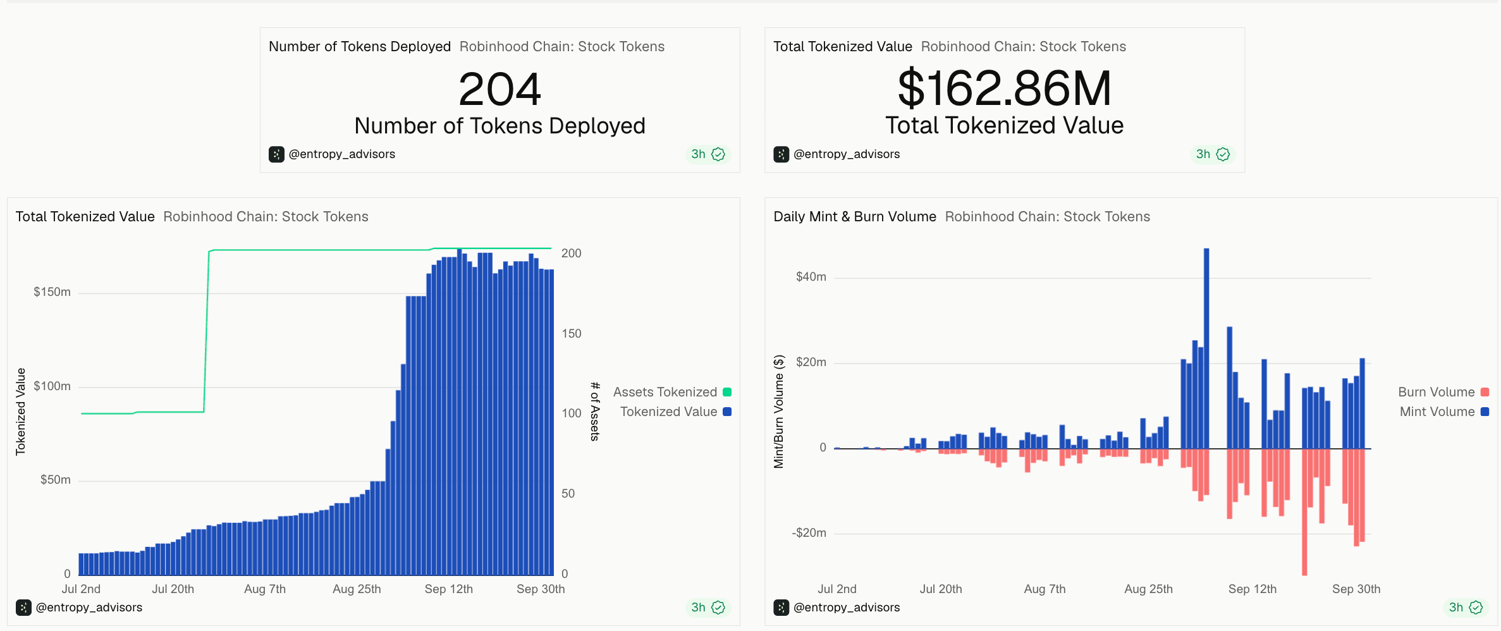Click verified checkmark icon in Tokens Deployed card
1501x631 pixels.
point(718,154)
